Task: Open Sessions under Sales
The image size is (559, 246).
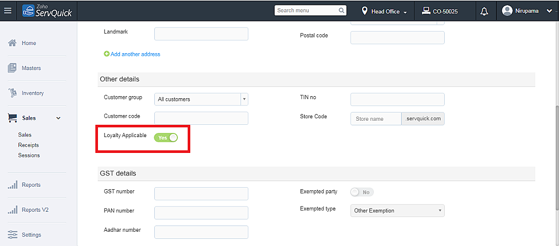Action: tap(29, 155)
